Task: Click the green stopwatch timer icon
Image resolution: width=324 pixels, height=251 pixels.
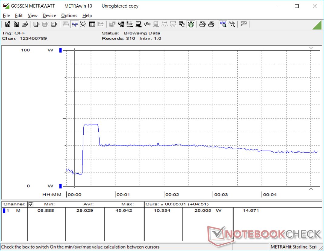Action: pos(191,24)
